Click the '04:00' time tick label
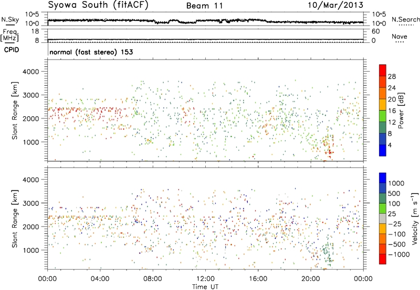 [100, 279]
